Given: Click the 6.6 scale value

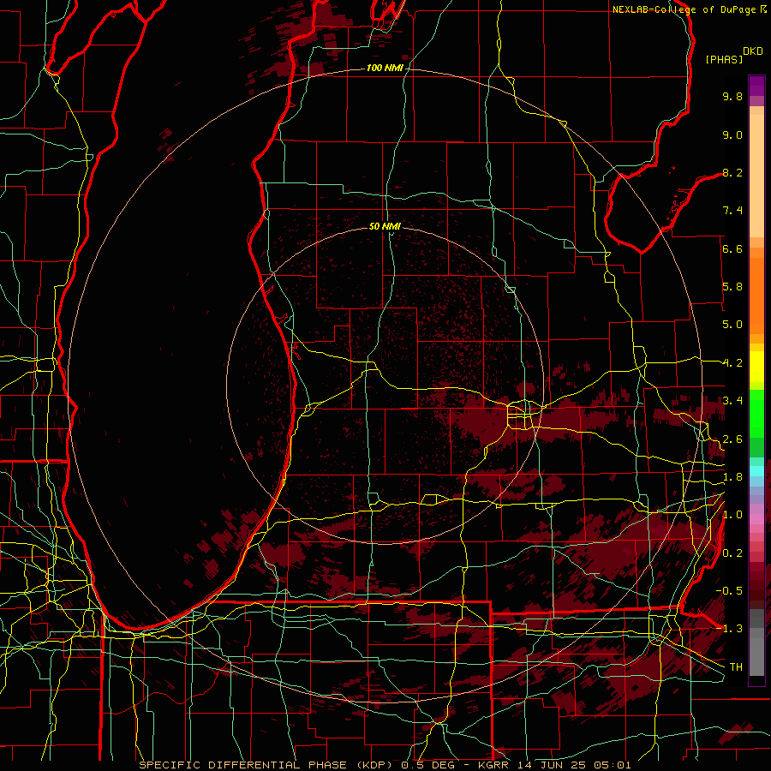Looking at the screenshot, I should [732, 248].
